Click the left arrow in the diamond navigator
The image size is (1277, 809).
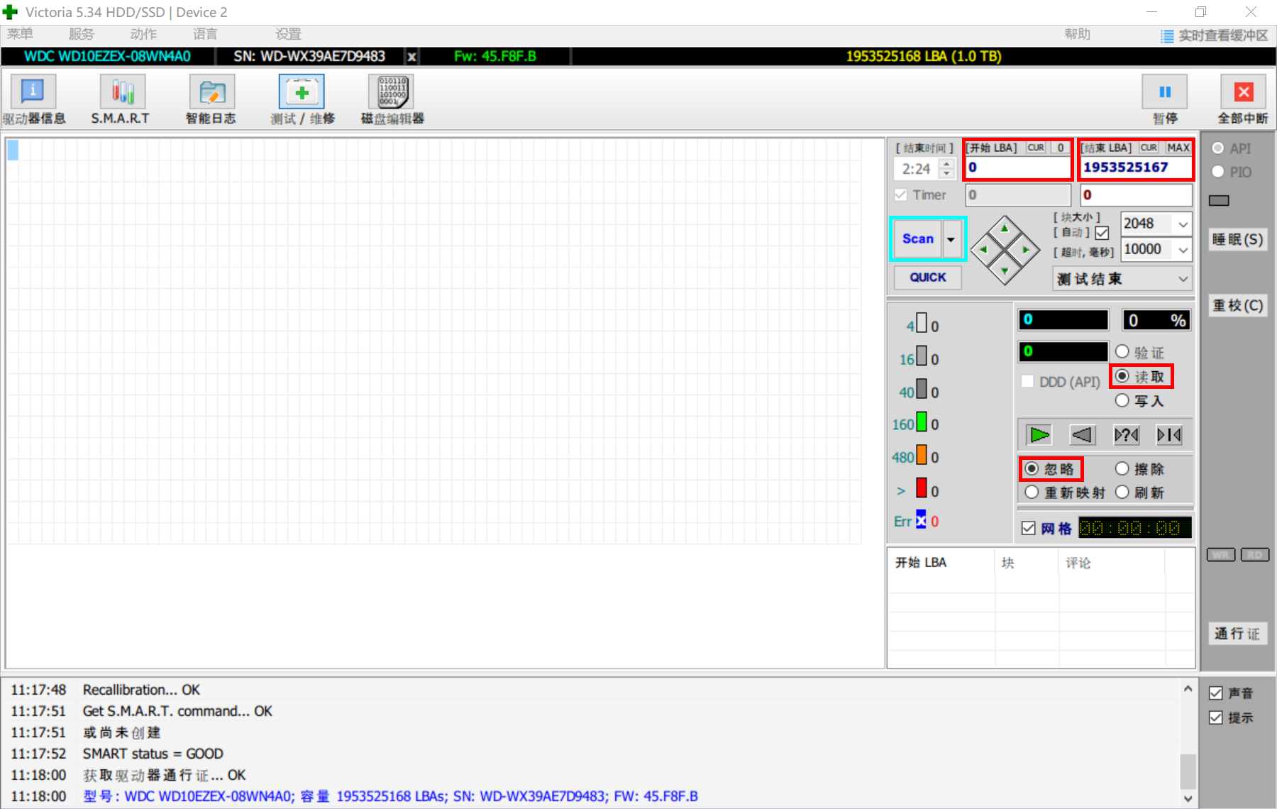pyautogui.click(x=983, y=250)
